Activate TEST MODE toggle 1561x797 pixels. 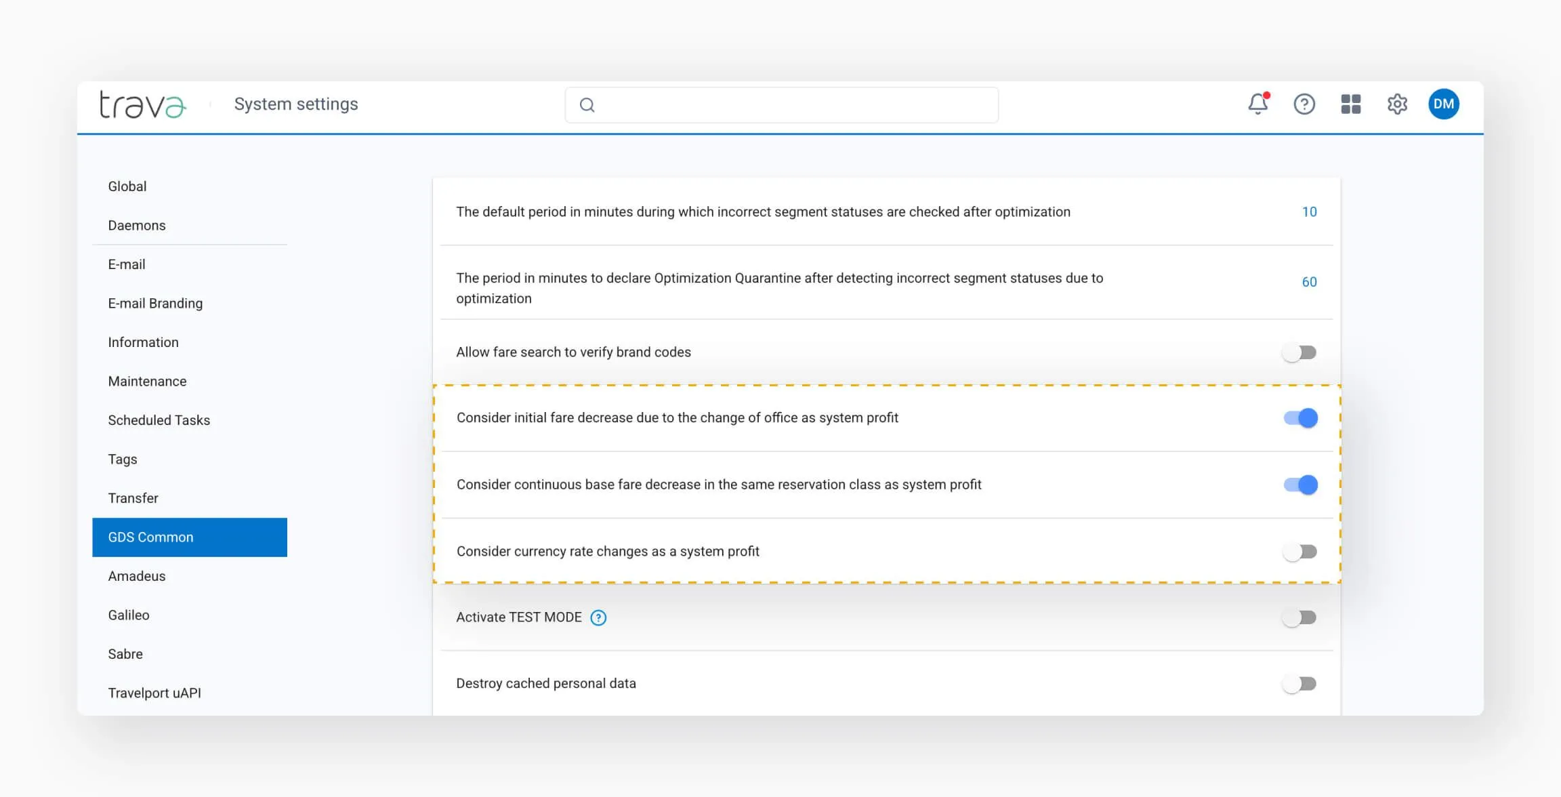click(x=1299, y=617)
